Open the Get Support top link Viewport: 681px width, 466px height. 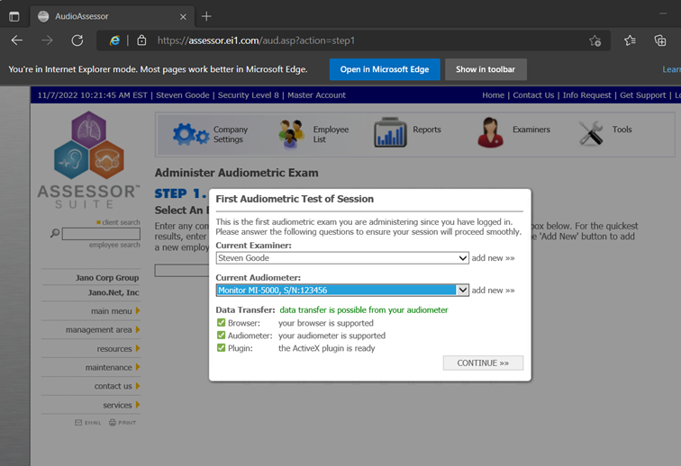pos(642,95)
